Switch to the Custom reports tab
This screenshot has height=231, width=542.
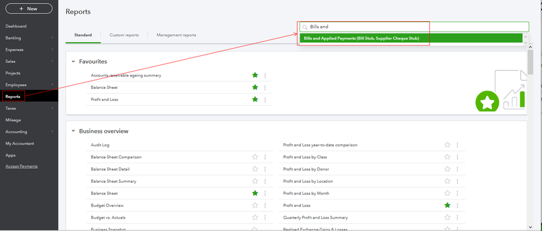click(x=124, y=35)
